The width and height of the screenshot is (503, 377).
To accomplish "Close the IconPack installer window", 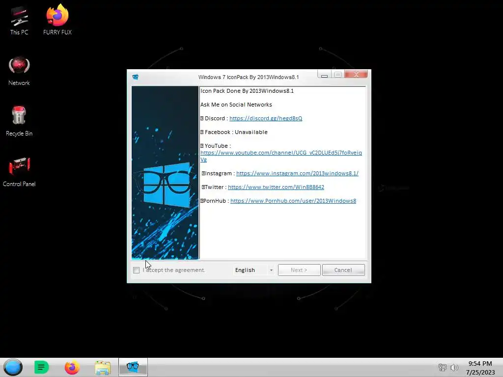I will (x=356, y=75).
